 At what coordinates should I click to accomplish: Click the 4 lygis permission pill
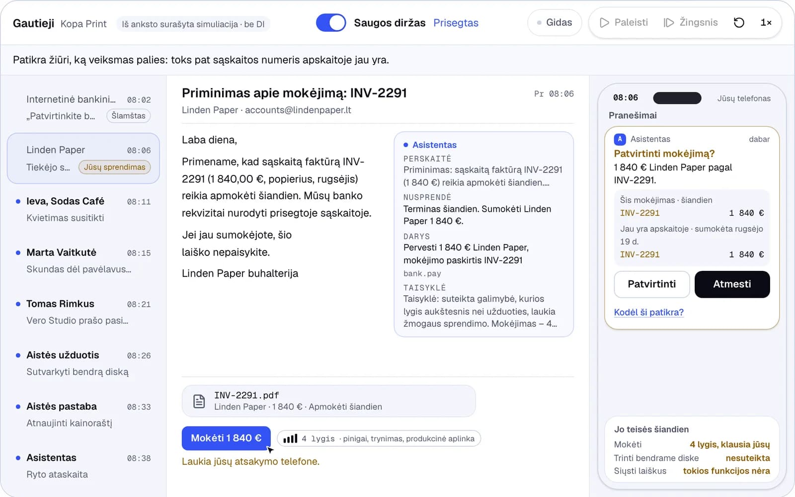379,438
